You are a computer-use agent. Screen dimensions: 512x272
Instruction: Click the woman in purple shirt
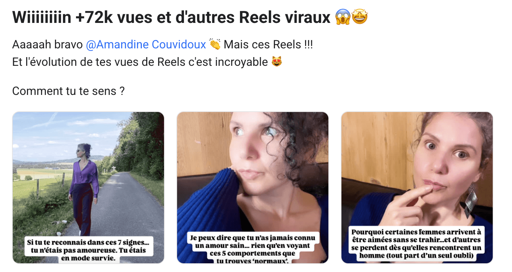point(84,189)
